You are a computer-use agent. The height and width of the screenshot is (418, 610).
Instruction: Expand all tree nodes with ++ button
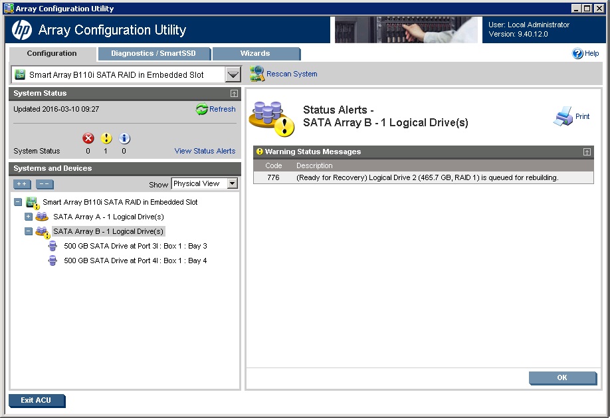coord(22,184)
